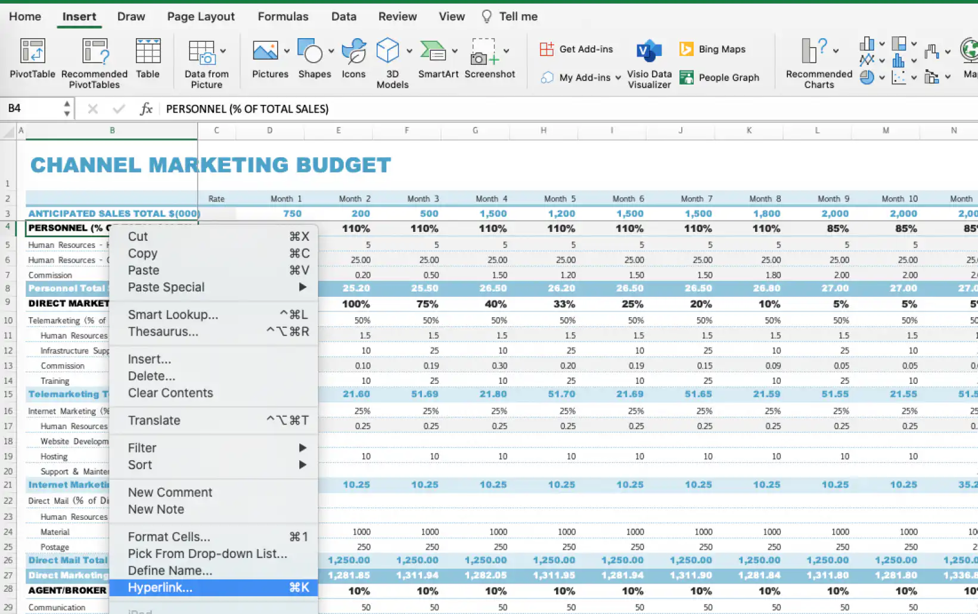Choose Data from Picture tool
This screenshot has width=978, height=614.
[206, 63]
